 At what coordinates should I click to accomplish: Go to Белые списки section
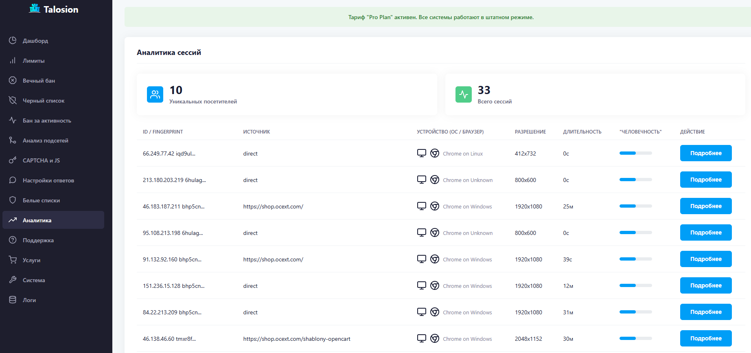click(41, 200)
